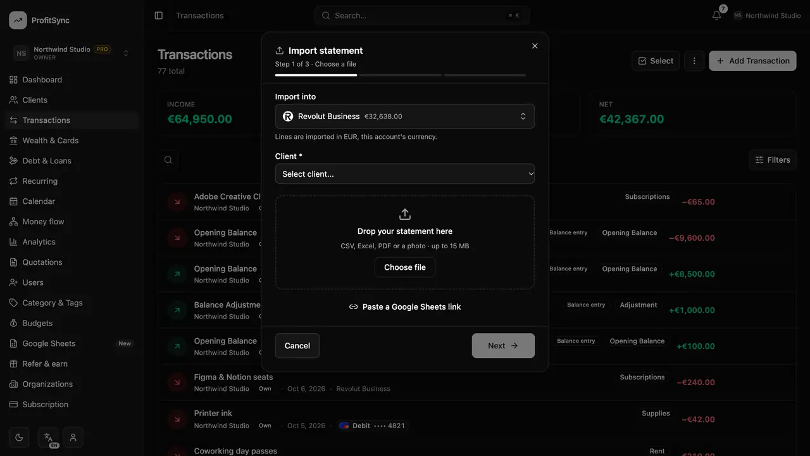
Task: Toggle the sidebar panel icon
Action: coord(159,15)
